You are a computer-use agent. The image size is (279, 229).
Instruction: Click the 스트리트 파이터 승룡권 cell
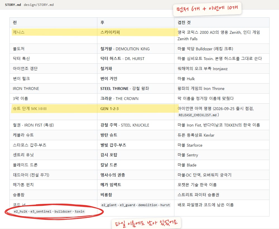(222, 195)
